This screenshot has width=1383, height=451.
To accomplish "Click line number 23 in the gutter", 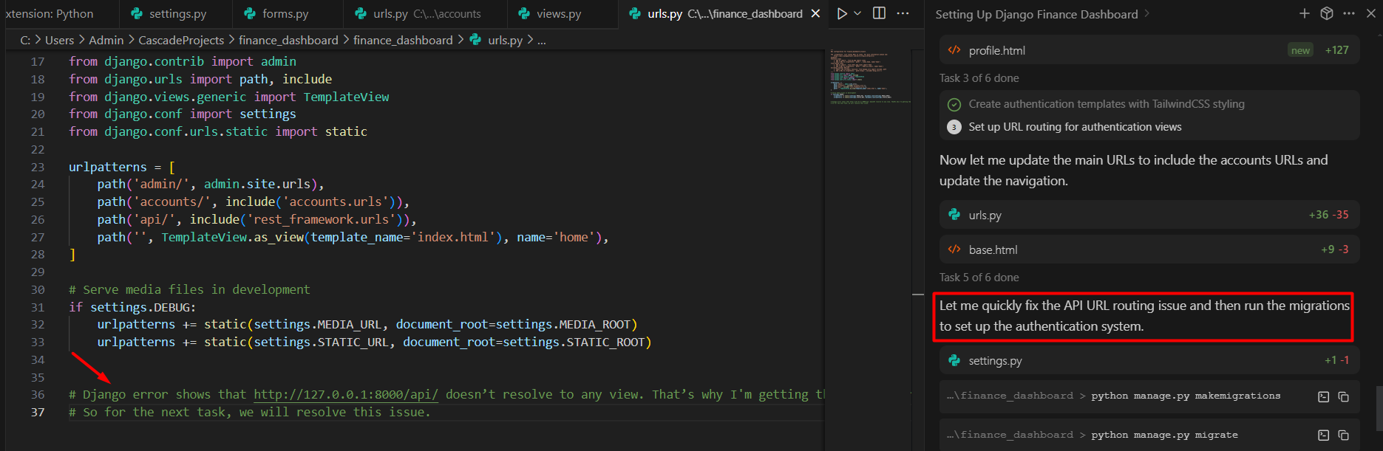I will (37, 167).
